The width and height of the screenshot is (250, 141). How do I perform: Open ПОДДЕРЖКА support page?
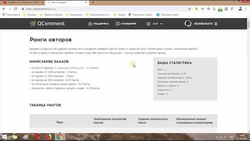pos(98,23)
